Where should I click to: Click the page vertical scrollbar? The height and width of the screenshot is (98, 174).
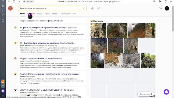point(173,18)
